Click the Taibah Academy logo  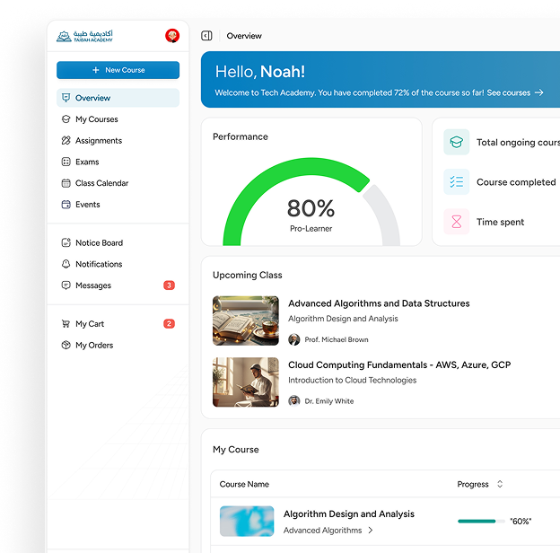coord(85,36)
